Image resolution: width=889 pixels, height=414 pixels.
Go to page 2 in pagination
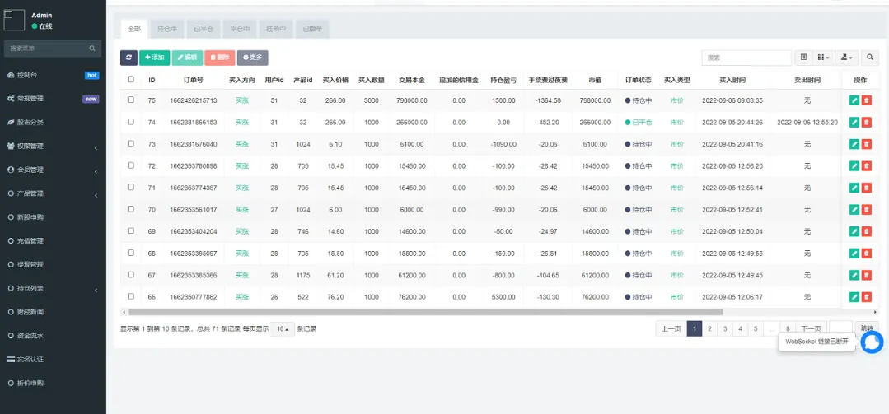click(709, 329)
